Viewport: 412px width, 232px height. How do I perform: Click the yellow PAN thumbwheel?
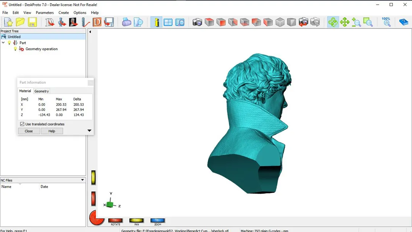(x=137, y=221)
